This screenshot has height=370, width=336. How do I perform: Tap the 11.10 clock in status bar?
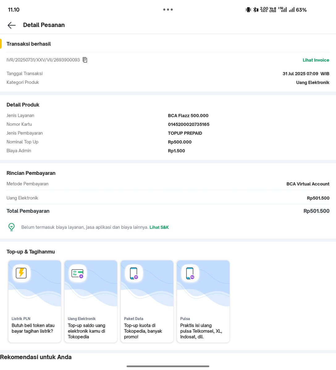[x=14, y=10]
